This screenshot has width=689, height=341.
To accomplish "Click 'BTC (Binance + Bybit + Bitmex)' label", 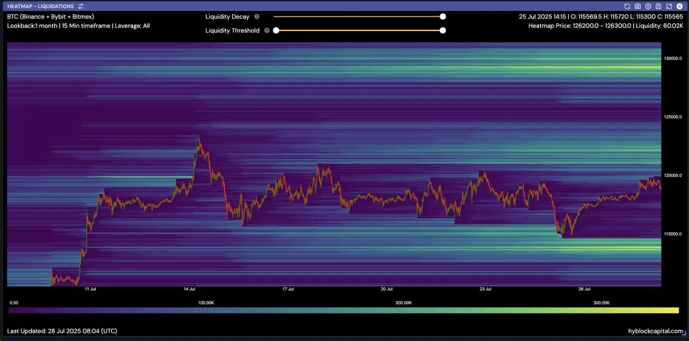I will 51,17.
